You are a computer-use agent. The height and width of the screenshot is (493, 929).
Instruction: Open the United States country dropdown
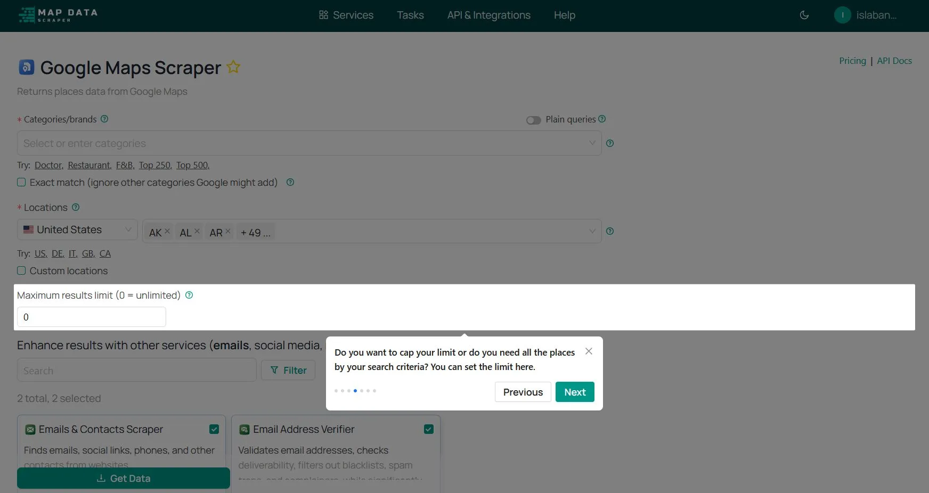click(77, 230)
